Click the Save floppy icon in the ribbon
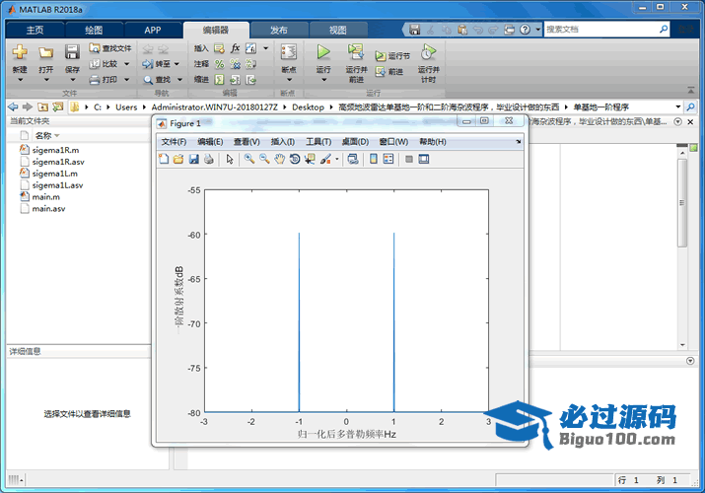This screenshot has height=493, width=705. click(x=72, y=52)
